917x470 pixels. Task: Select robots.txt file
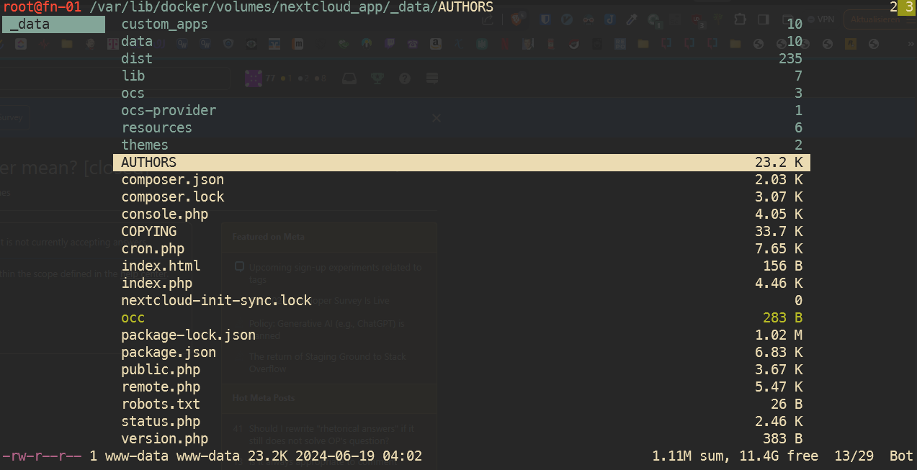[x=161, y=405]
